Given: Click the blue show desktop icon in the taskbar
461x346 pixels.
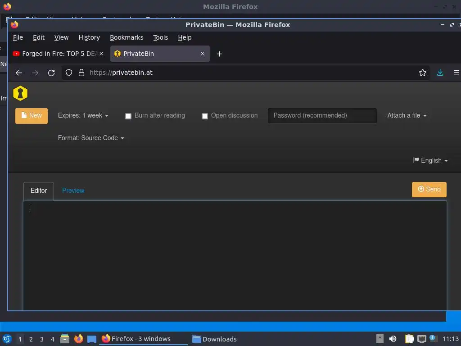Looking at the screenshot, I should [92, 339].
